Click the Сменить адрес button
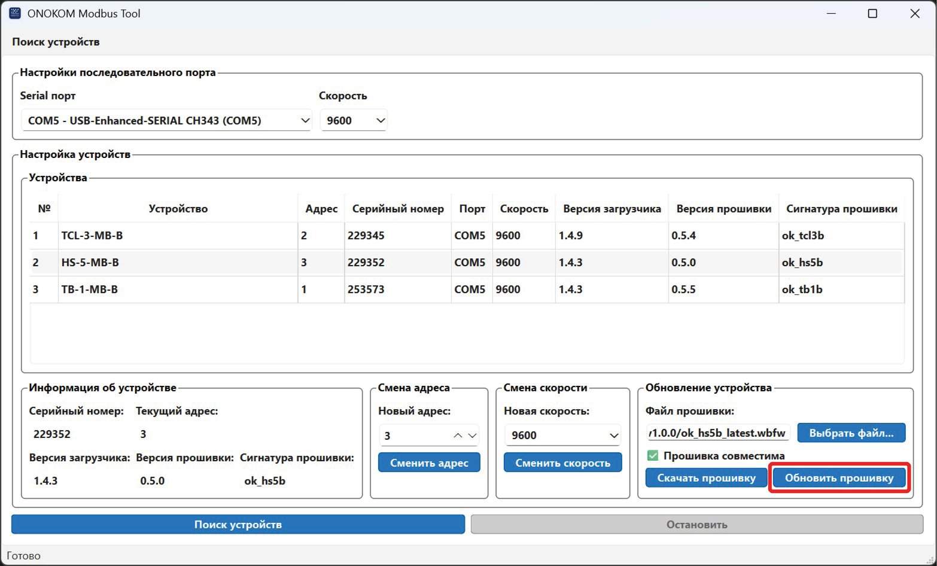The image size is (937, 566). tap(429, 462)
